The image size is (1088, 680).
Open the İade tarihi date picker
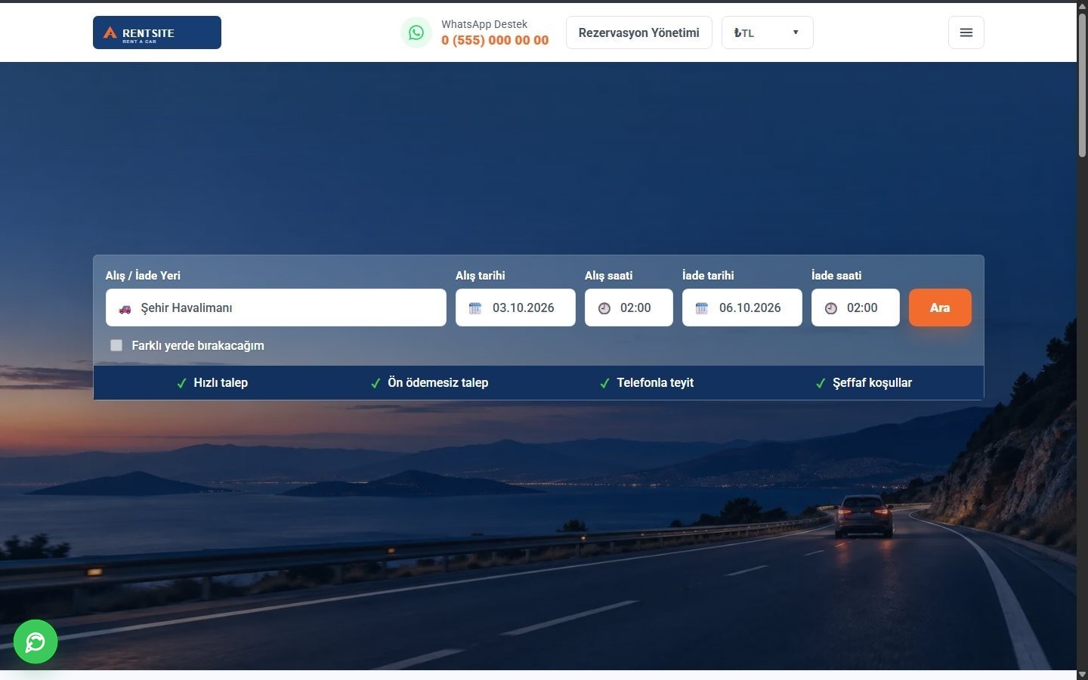click(742, 308)
